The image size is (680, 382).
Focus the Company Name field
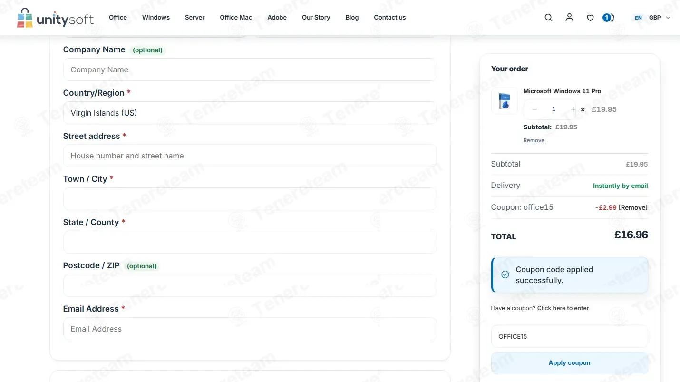click(250, 69)
